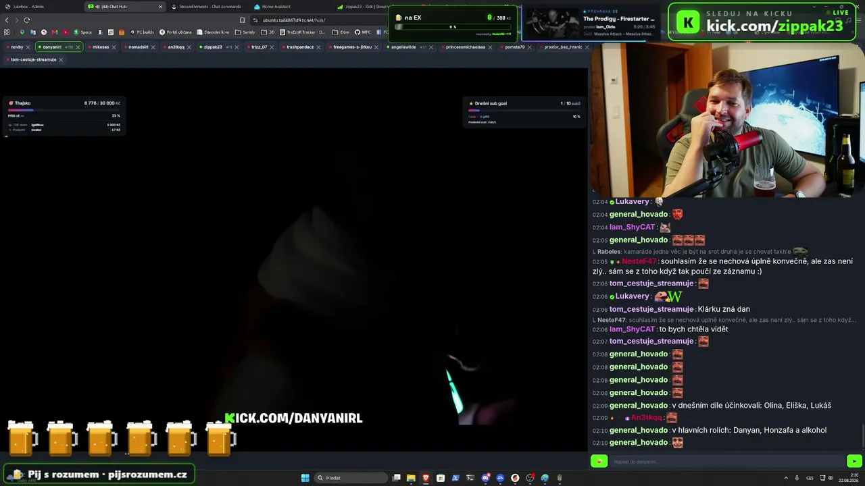Switch to the Jukebox – Admin browser tab
The image size is (865, 486).
[x=39, y=7]
